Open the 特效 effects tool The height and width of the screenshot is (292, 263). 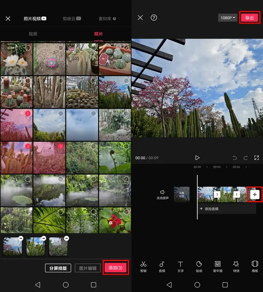pyautogui.click(x=236, y=266)
